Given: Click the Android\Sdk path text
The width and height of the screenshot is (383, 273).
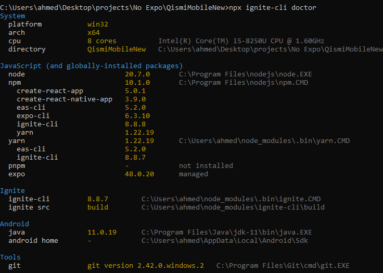Looking at the screenshot, I should [225, 241].
